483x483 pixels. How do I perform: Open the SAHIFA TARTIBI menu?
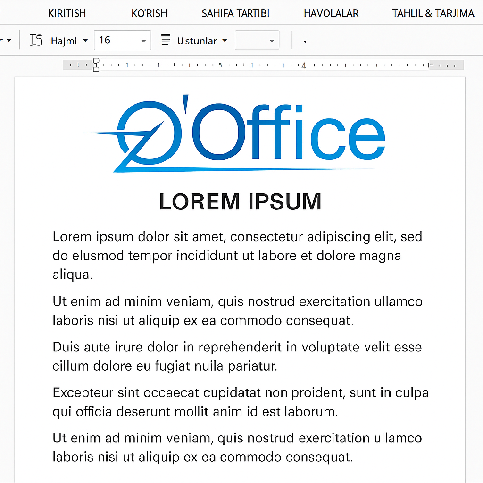click(235, 13)
